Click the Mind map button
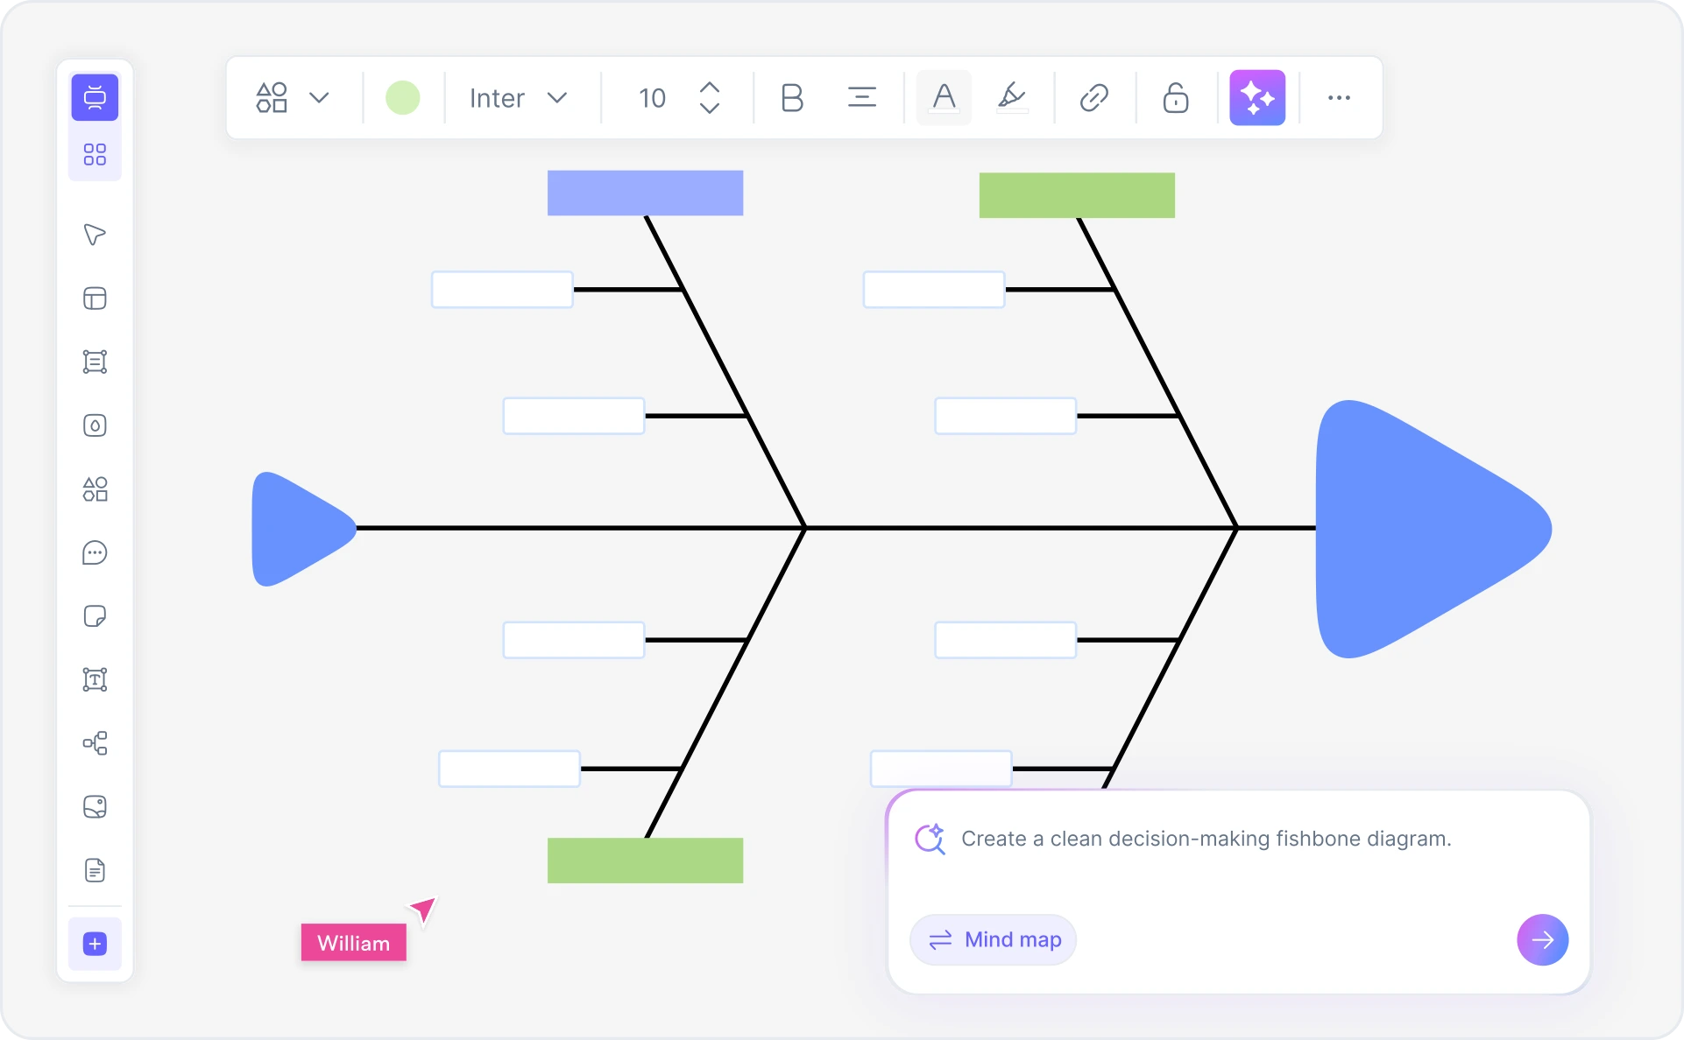1684x1040 pixels. click(993, 939)
